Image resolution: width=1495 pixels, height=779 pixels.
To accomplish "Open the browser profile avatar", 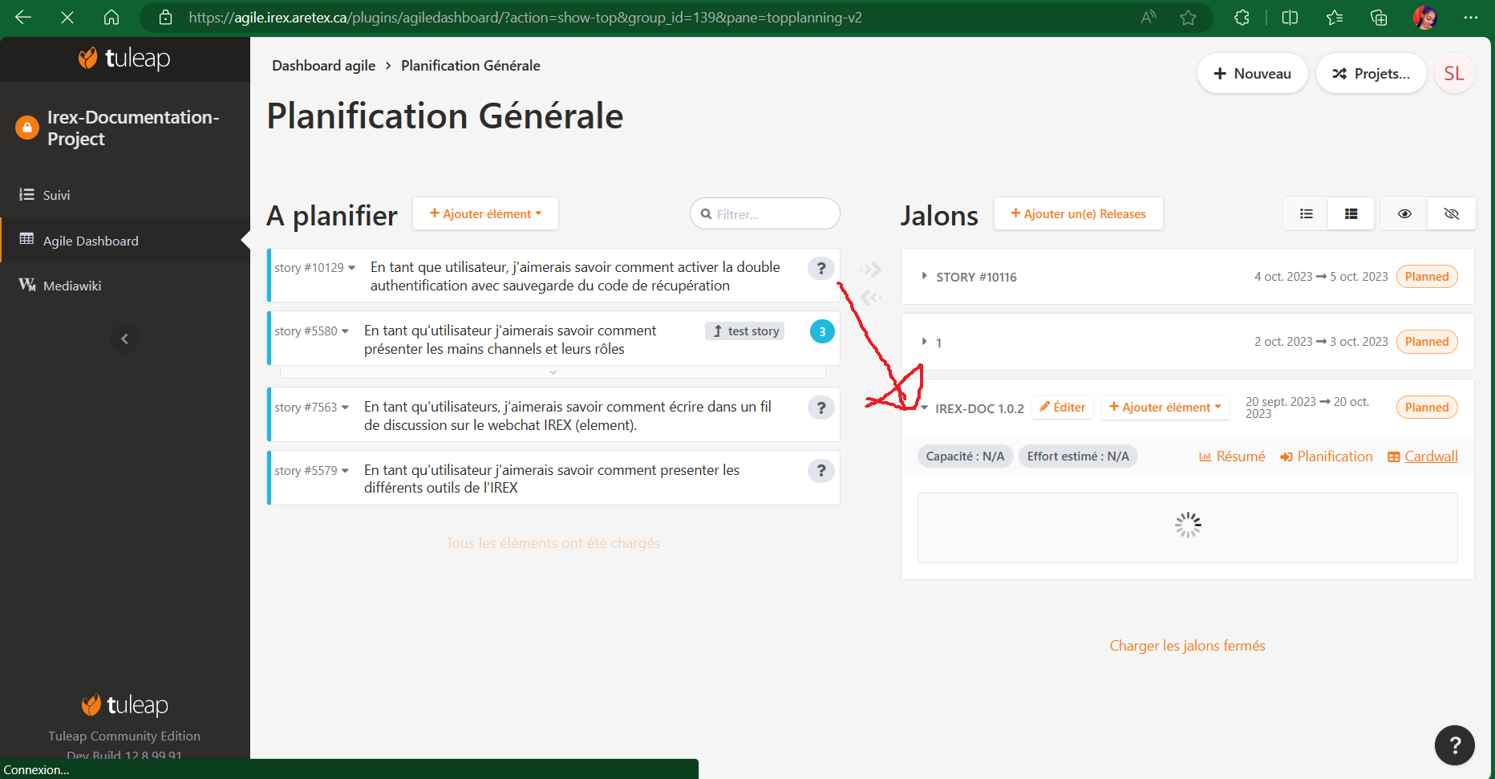I will click(x=1424, y=18).
